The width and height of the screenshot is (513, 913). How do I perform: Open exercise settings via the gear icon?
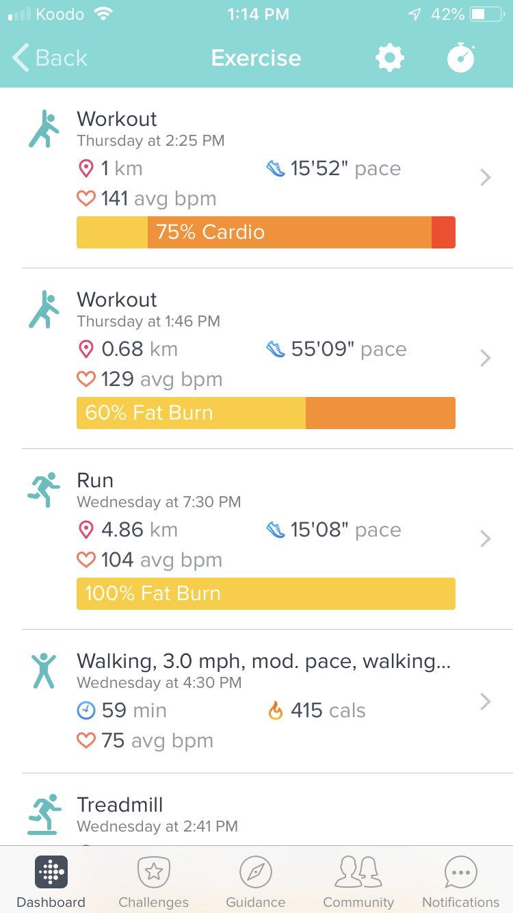tap(390, 58)
